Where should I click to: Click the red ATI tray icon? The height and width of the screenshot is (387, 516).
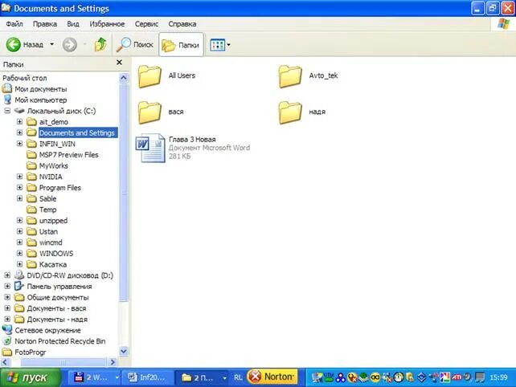pyautogui.click(x=456, y=377)
